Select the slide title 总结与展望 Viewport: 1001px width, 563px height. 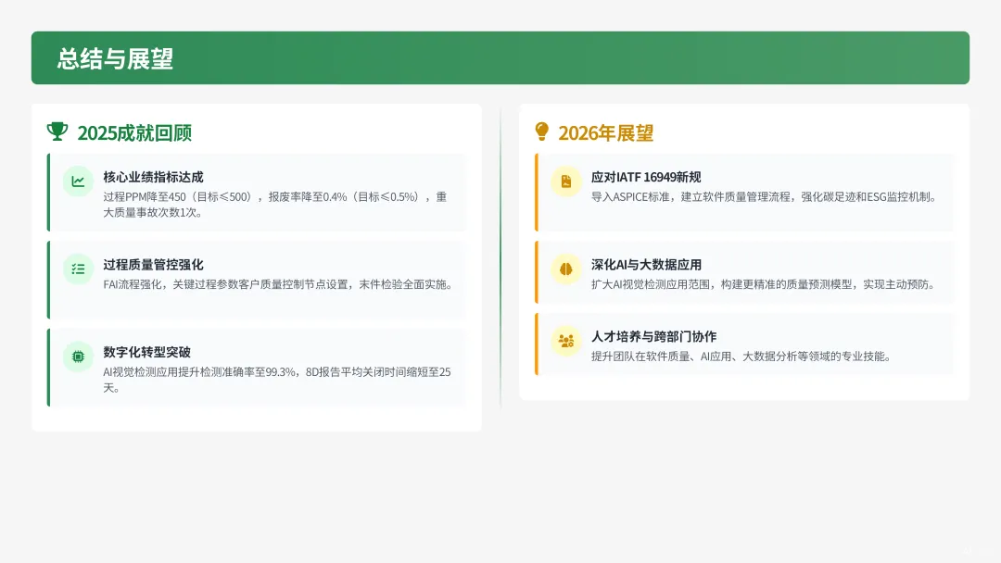pyautogui.click(x=115, y=58)
